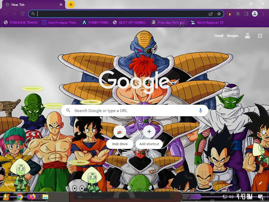Image resolution: width=269 pixels, height=202 pixels.
Task: Go back with the back arrow
Action: click(x=6, y=14)
